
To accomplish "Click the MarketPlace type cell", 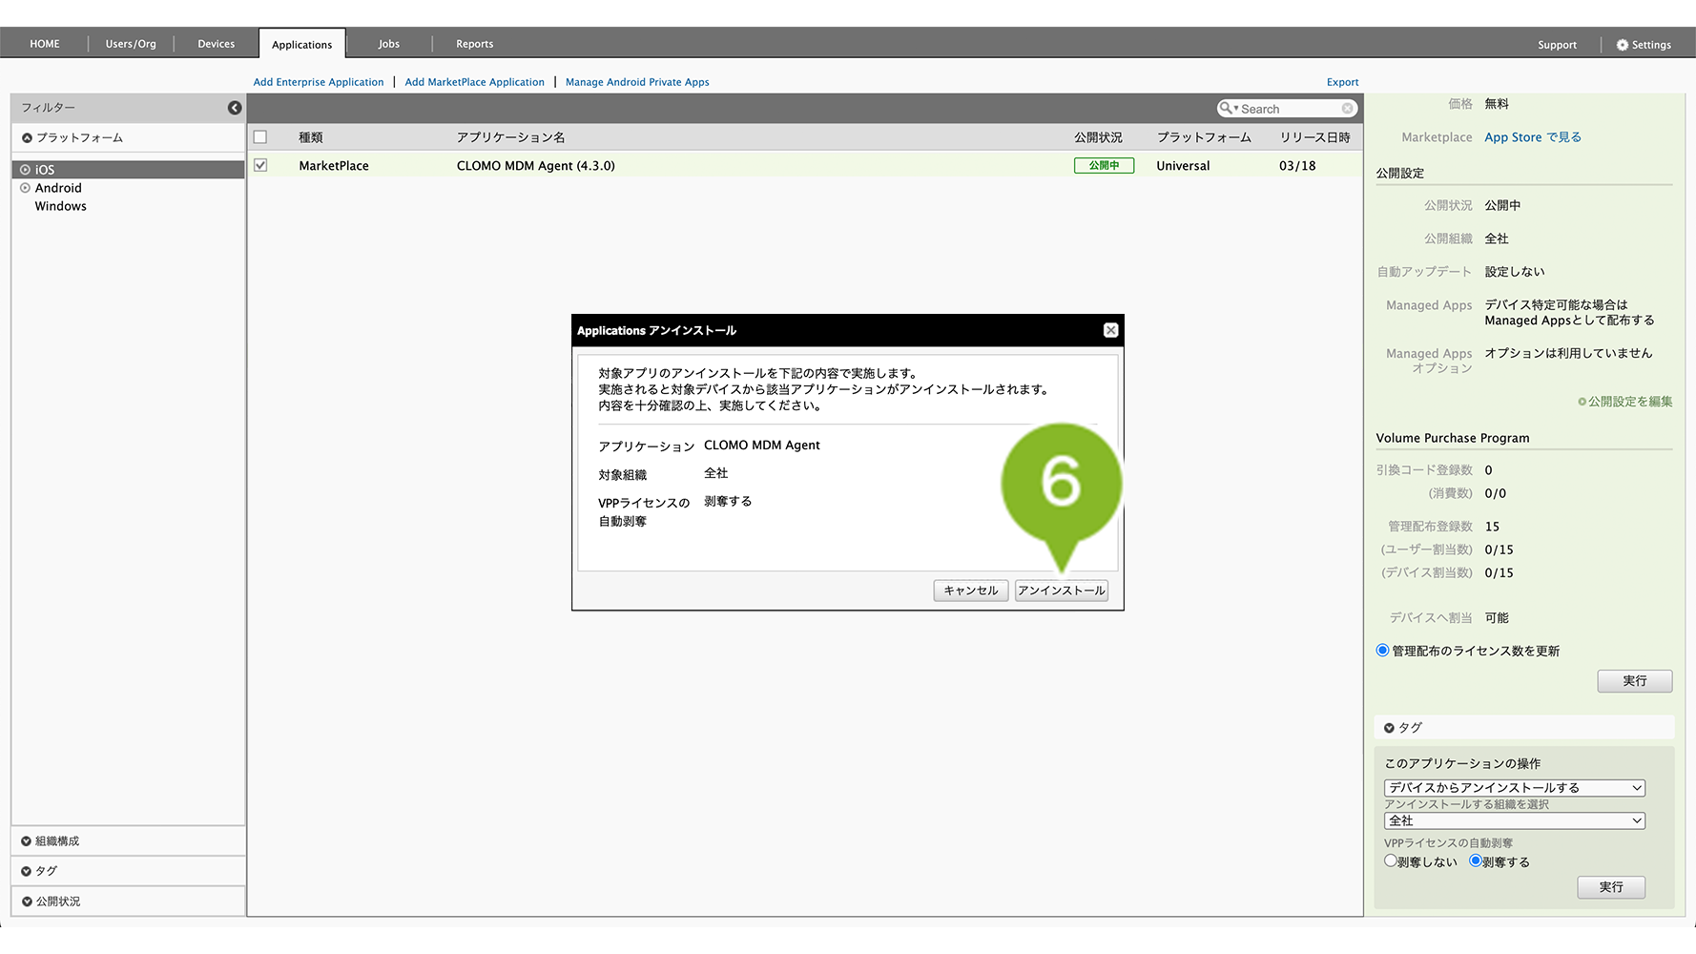I will tap(334, 165).
